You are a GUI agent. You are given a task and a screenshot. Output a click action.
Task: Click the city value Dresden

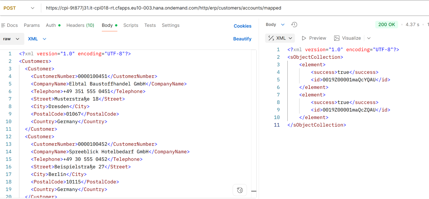click(59, 106)
